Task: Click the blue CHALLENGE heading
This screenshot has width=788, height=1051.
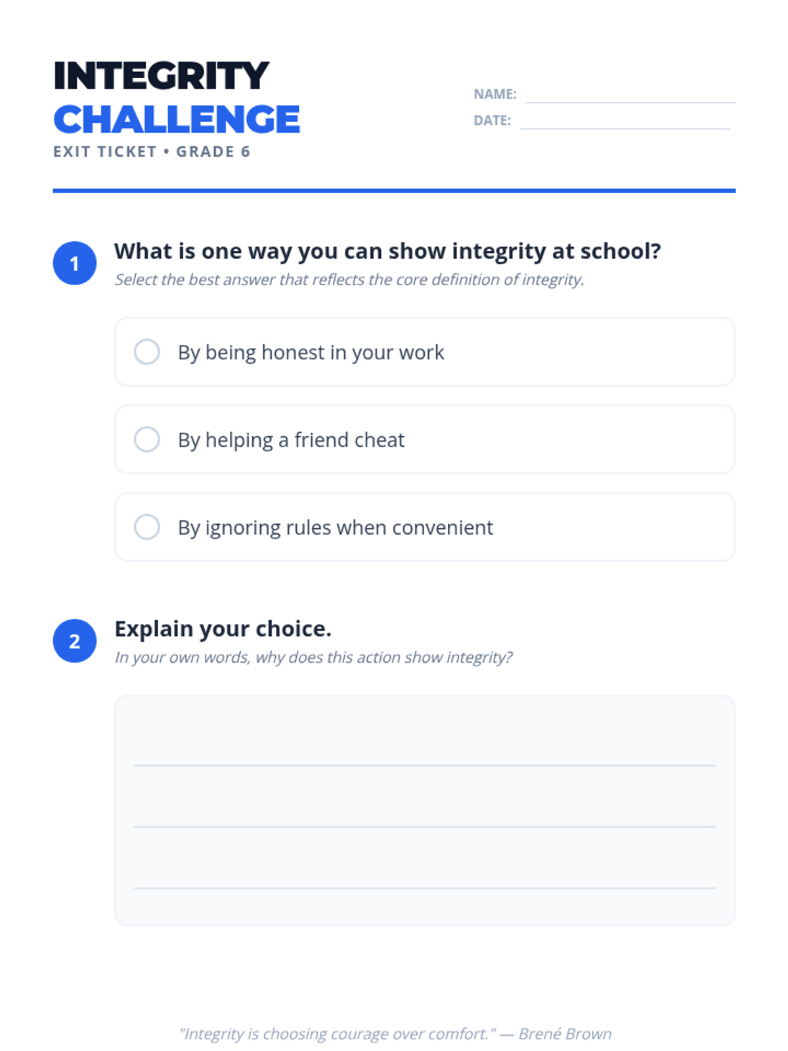Action: pos(177,119)
